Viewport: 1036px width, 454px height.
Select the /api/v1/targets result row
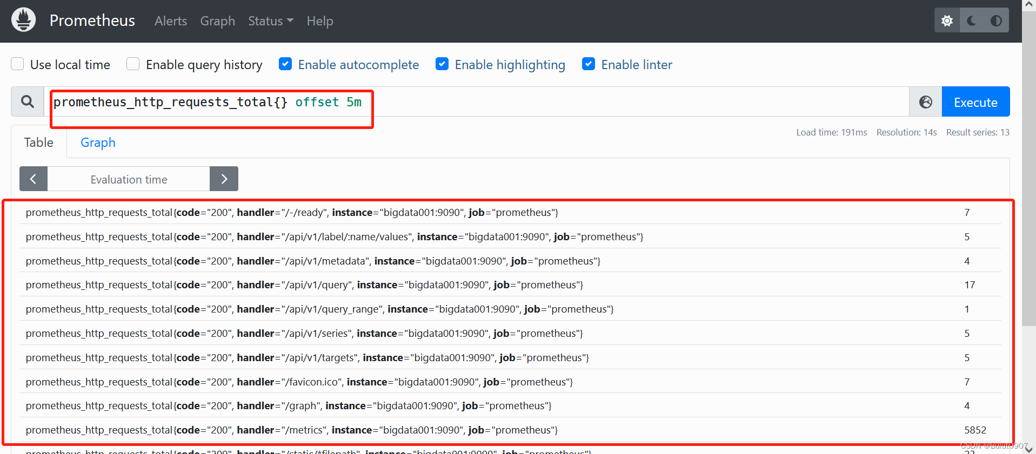(511, 357)
